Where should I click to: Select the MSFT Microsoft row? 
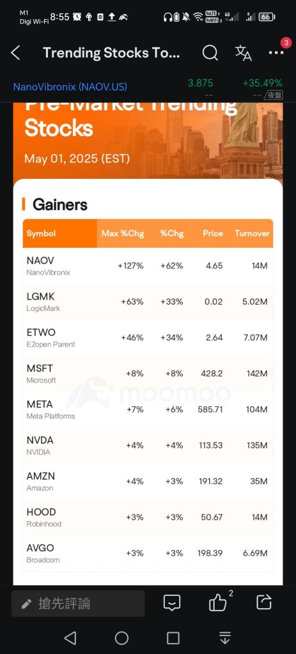[x=148, y=374]
